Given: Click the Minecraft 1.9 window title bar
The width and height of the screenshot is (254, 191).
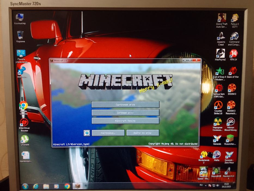Looking at the screenshot, I should click(126, 60).
